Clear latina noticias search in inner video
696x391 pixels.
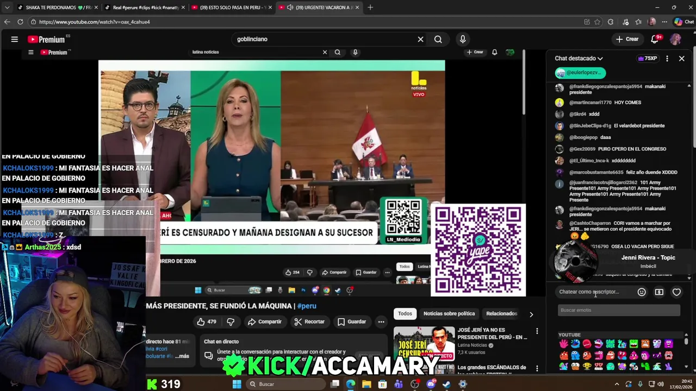[x=325, y=52]
